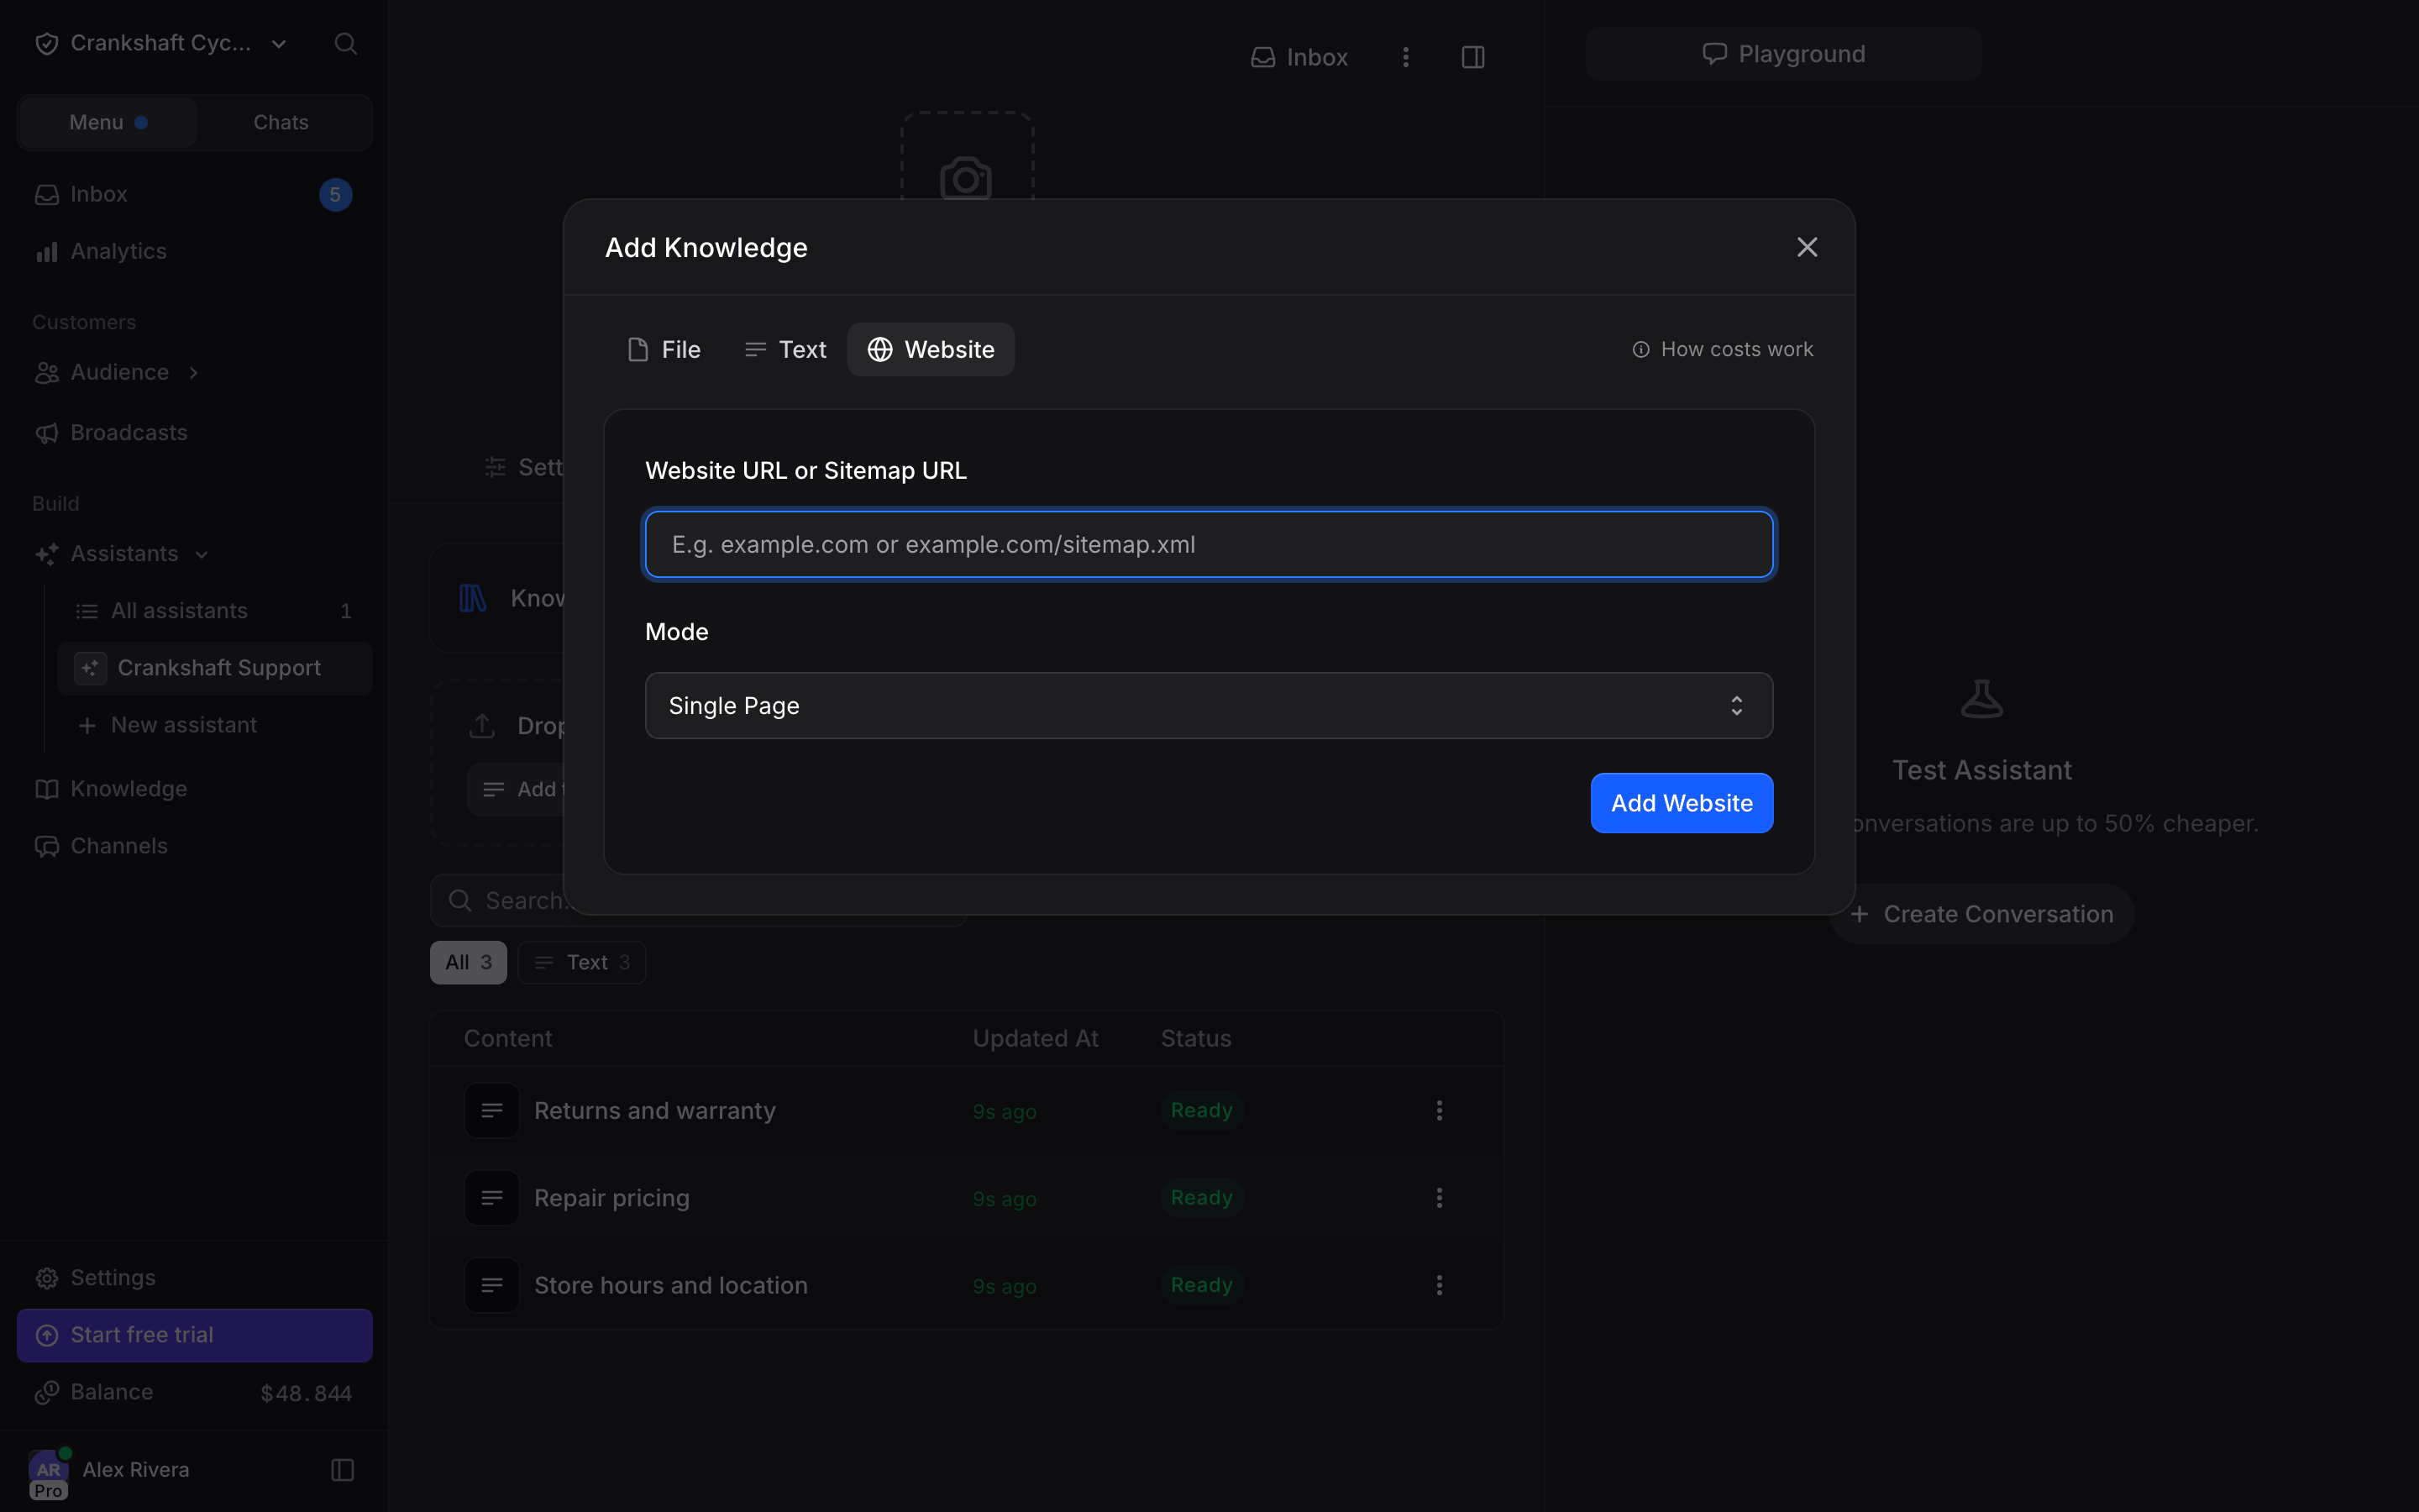This screenshot has height=1512, width=2419.
Task: Select the Menu tab
Action: pos(108,122)
